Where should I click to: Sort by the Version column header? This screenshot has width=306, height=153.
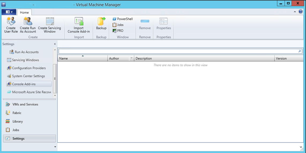pos(289,58)
